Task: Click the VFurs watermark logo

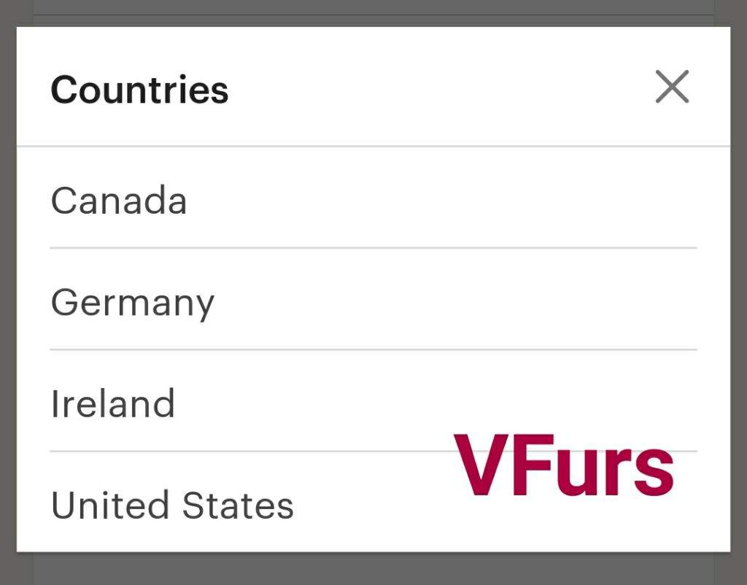Action: 563,465
